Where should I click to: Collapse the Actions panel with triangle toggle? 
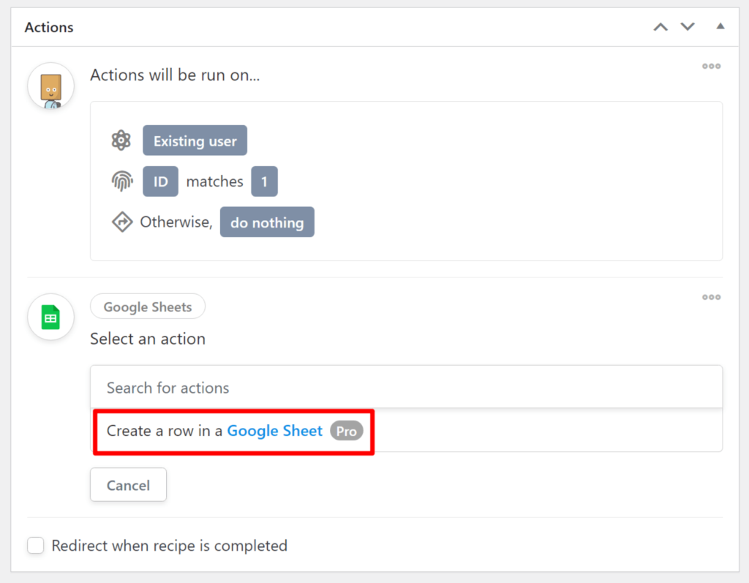click(720, 26)
